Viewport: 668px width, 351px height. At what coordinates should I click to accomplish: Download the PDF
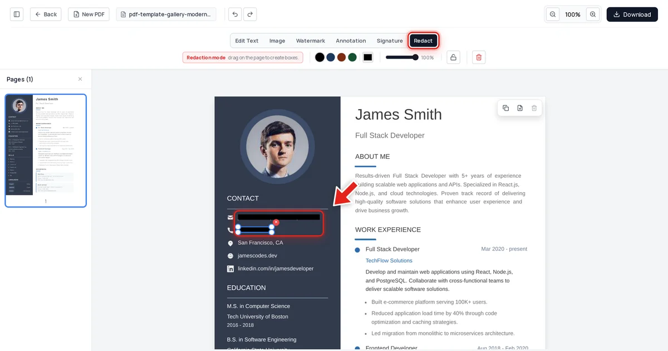632,14
